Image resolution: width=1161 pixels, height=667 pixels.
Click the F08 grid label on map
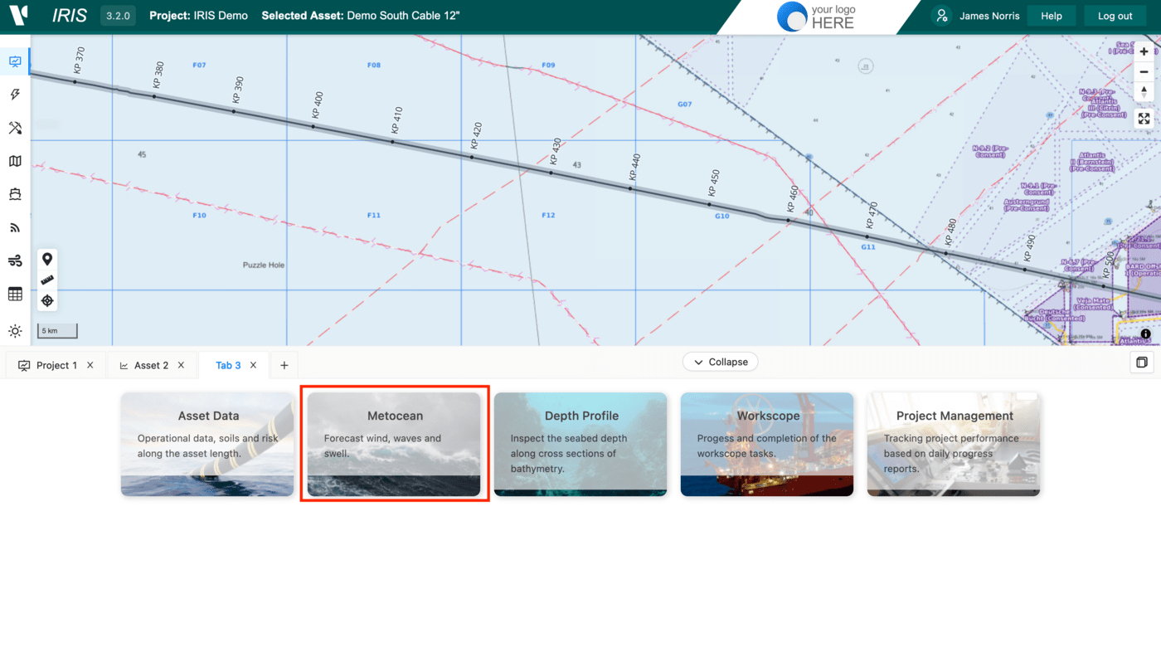pos(374,65)
